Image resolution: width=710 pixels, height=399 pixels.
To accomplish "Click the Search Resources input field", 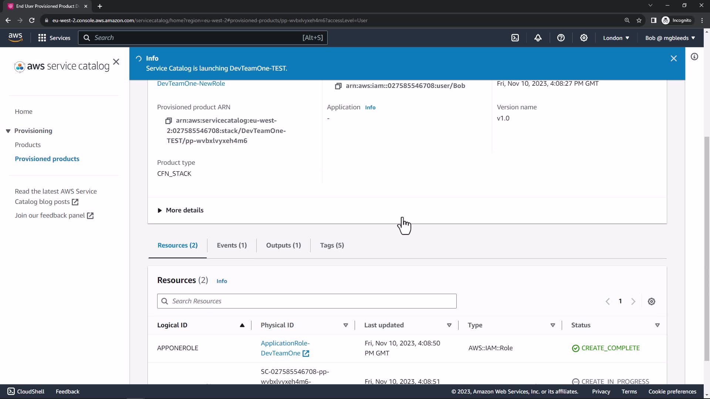I will [x=307, y=301].
